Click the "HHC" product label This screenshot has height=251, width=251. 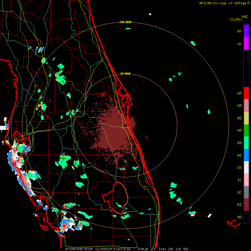point(245,16)
